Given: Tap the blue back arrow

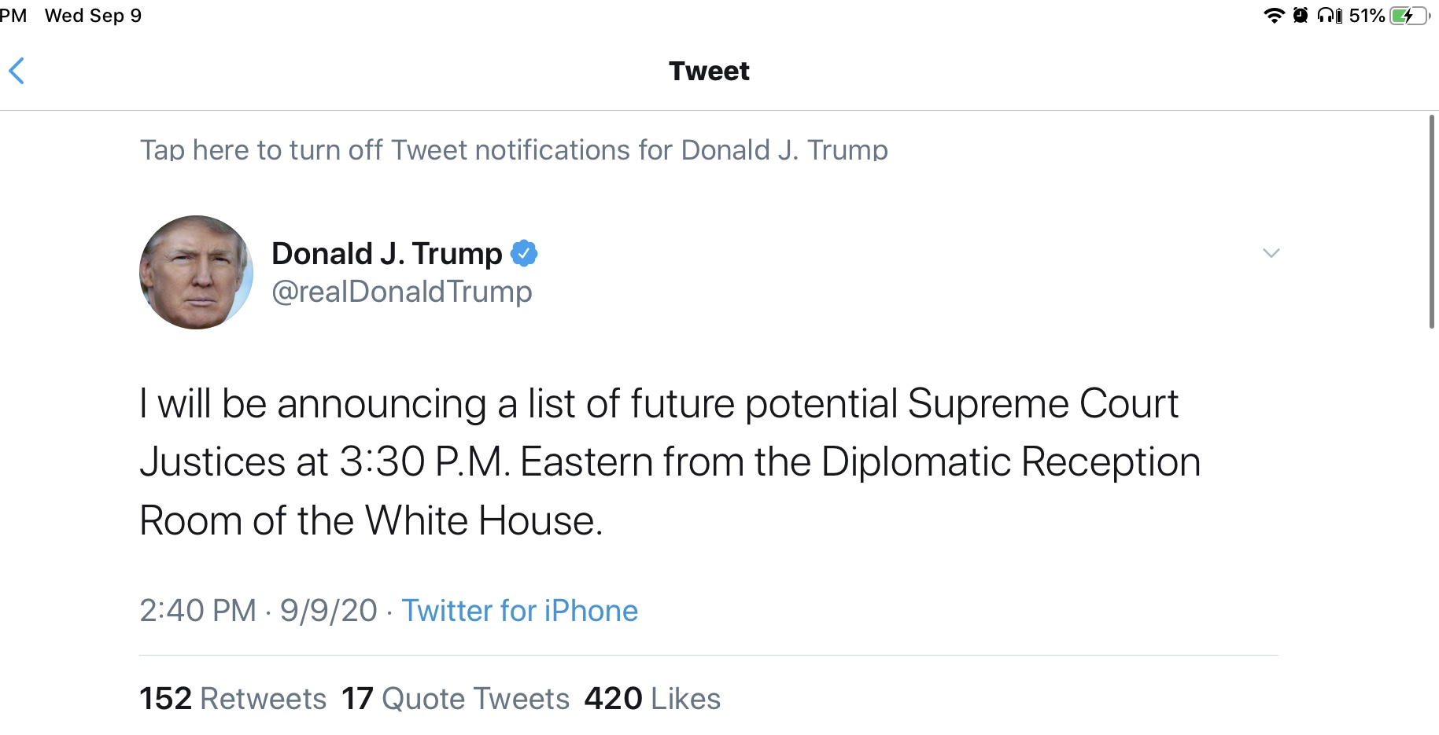Looking at the screenshot, I should pos(17,71).
